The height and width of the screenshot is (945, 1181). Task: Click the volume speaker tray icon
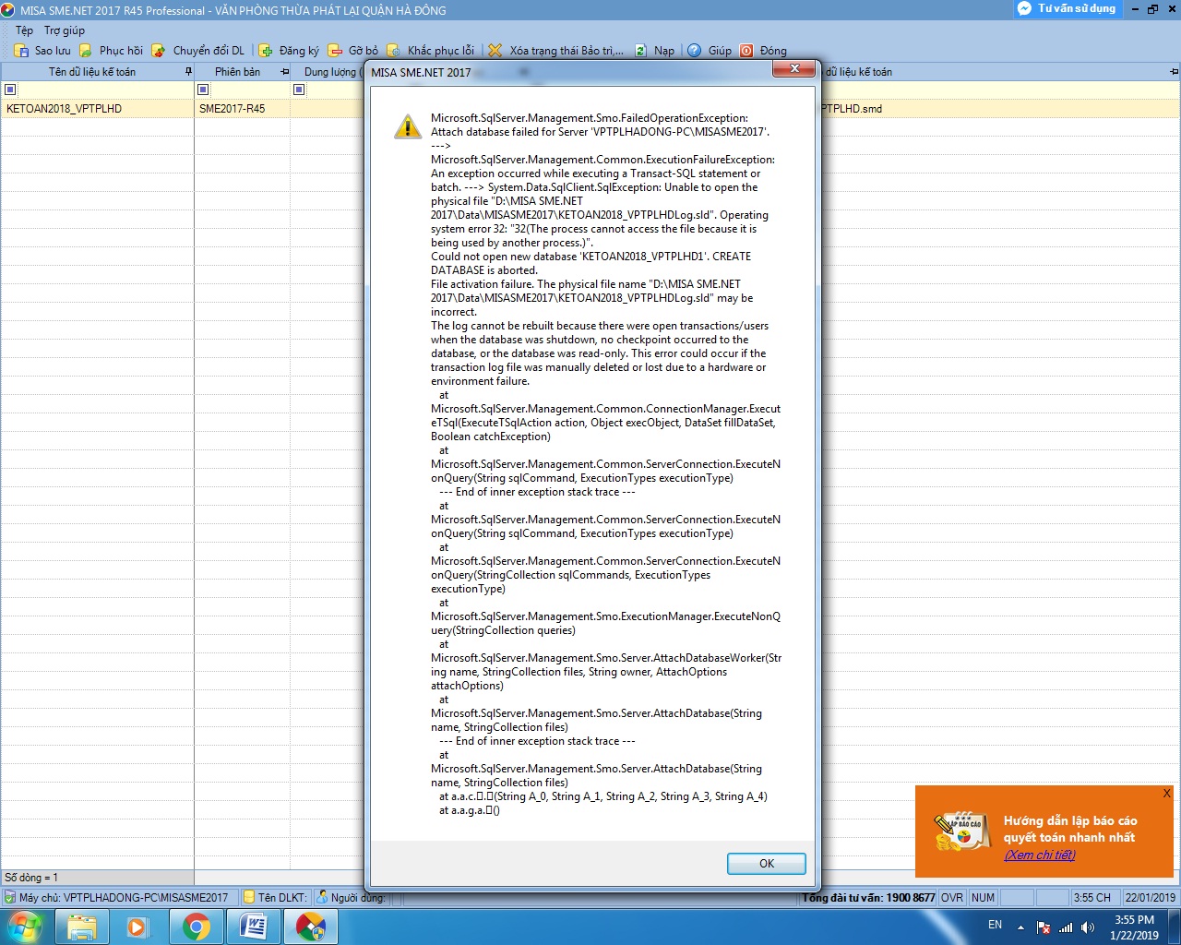tap(1089, 927)
